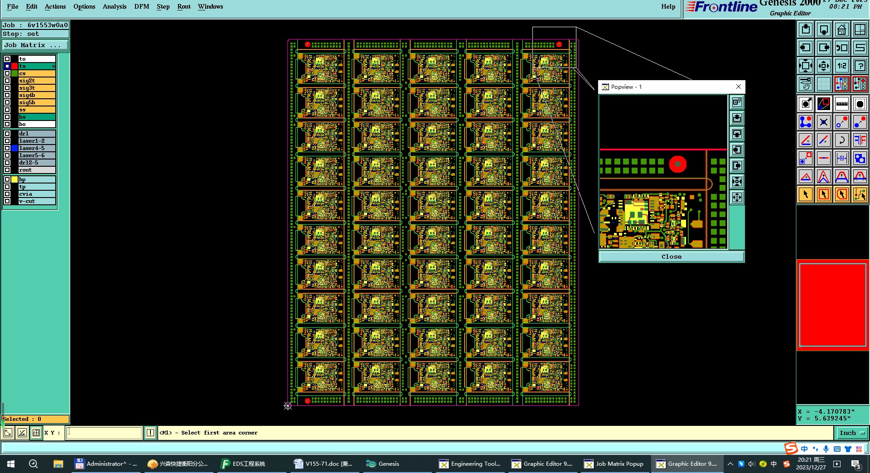This screenshot has width=870, height=473.
Task: Click the help question mark icon
Action: coord(860,66)
